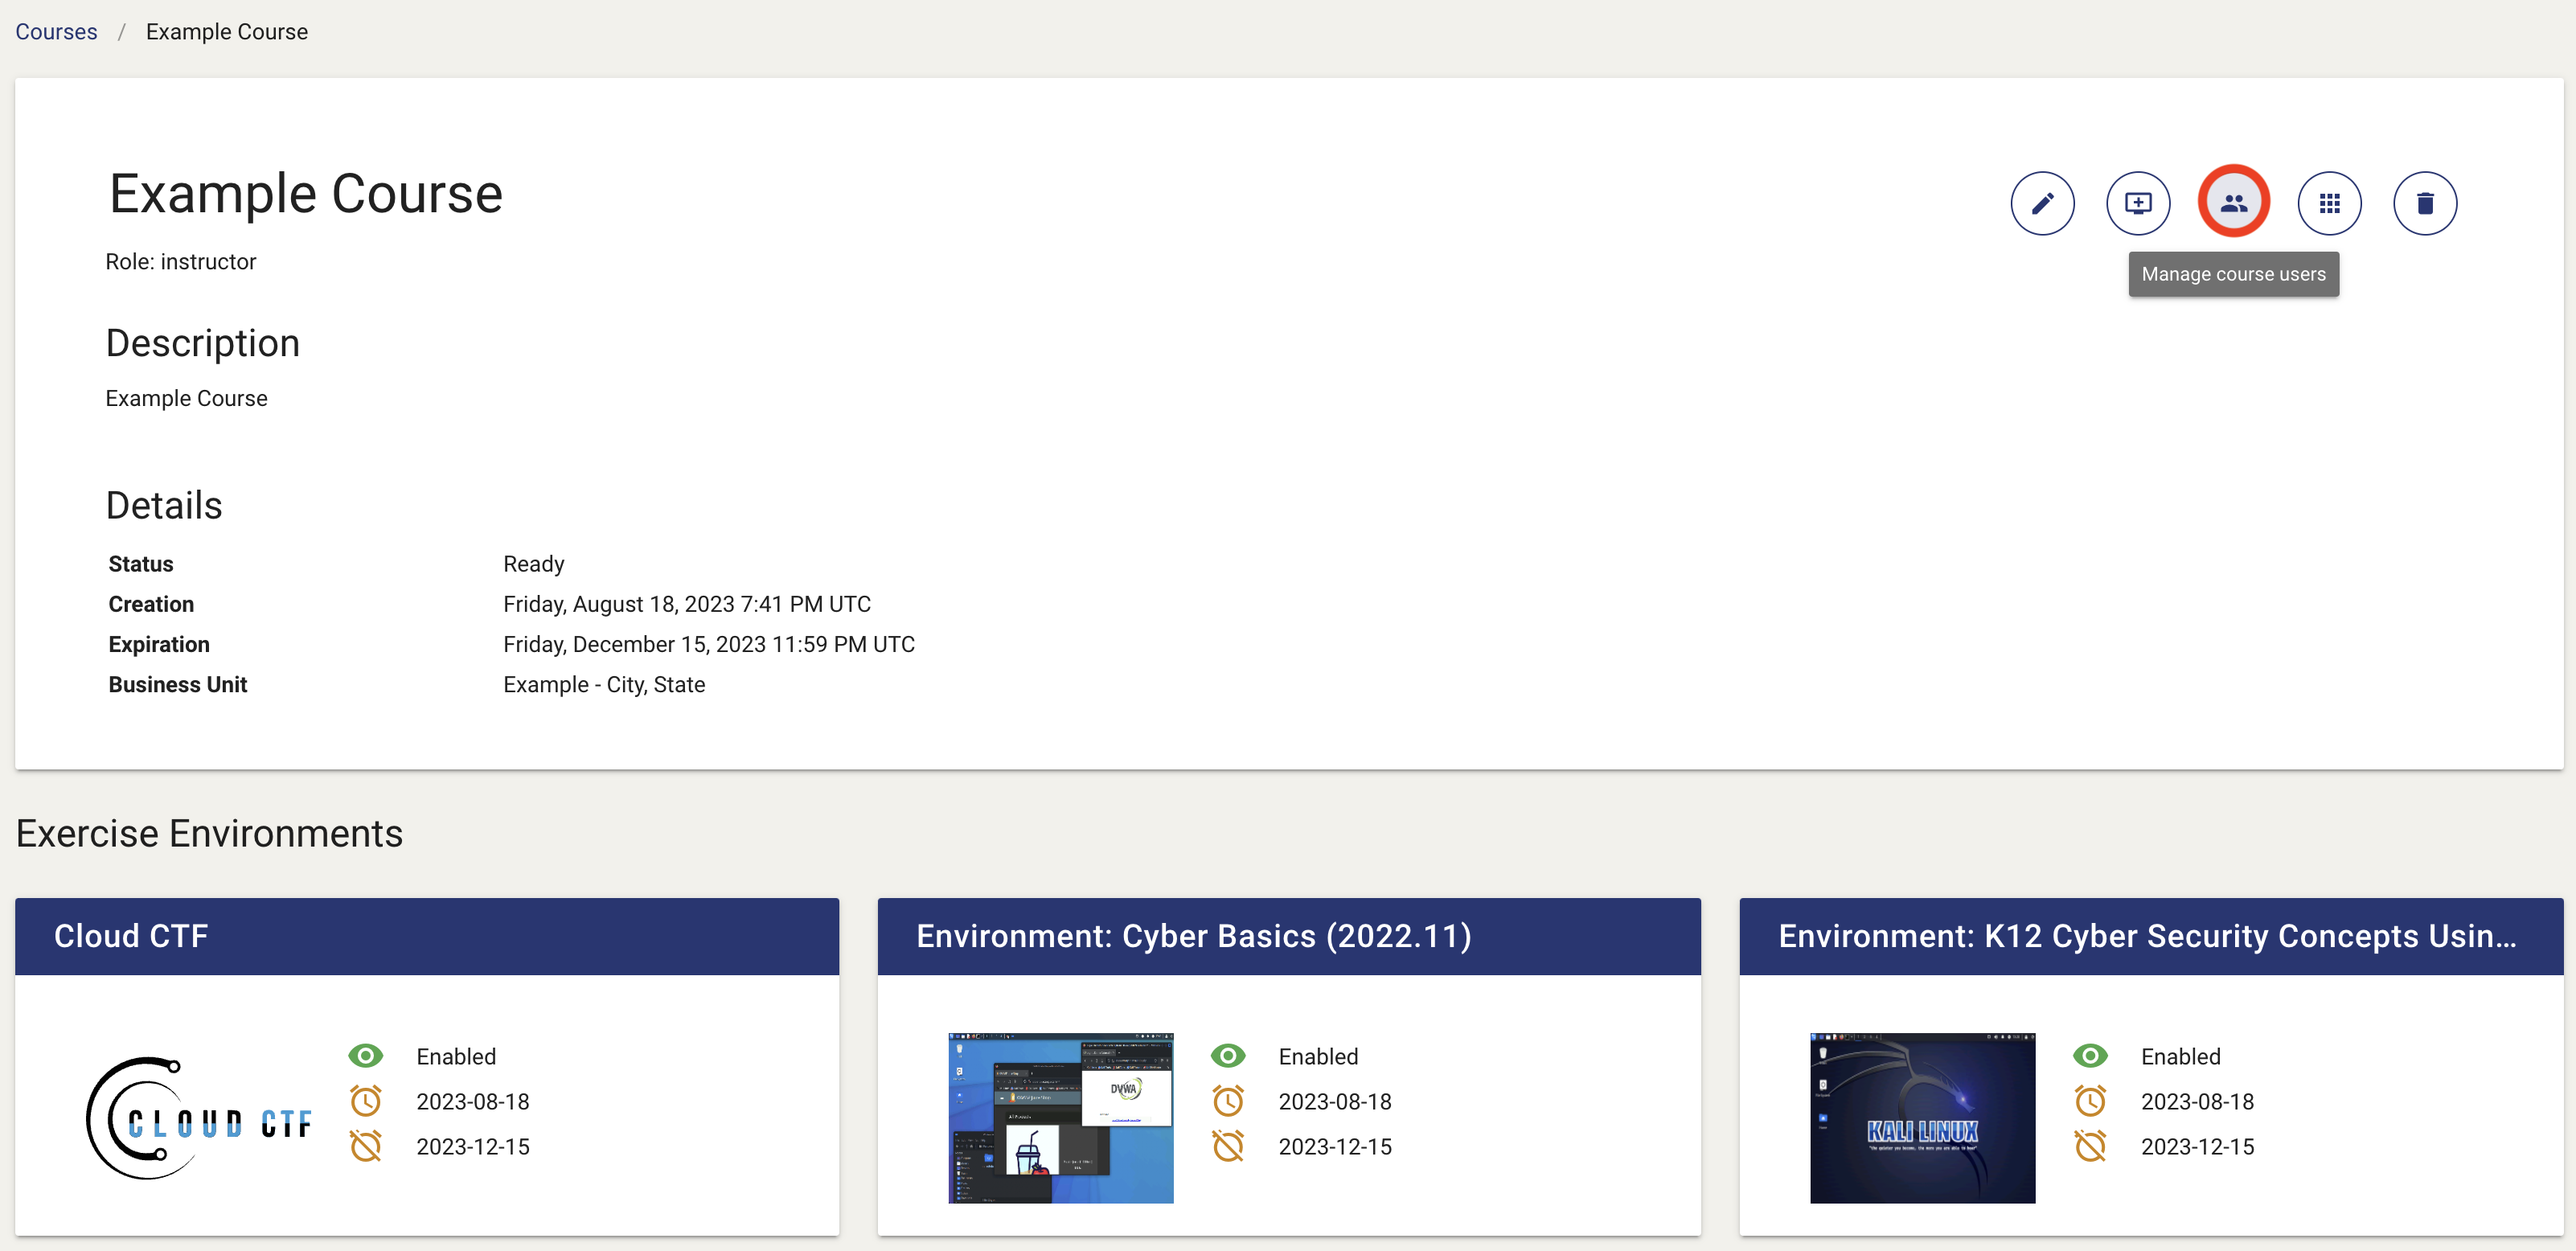2576x1251 pixels.
Task: Delete the course using the trash icon
Action: coord(2424,203)
